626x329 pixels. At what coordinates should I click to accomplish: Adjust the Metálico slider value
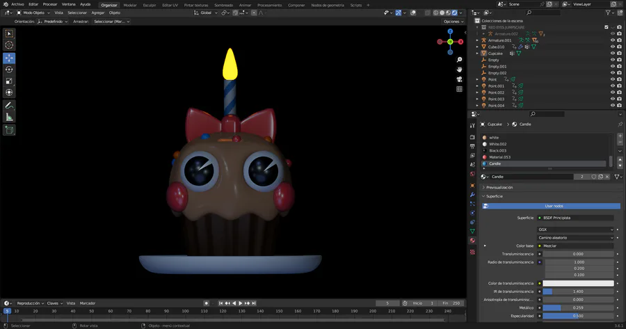[578, 308]
